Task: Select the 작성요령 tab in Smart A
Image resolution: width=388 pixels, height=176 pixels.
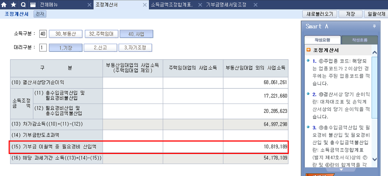Action: click(x=322, y=40)
